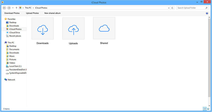
Task: Go up one folder level
Action: (16, 8)
